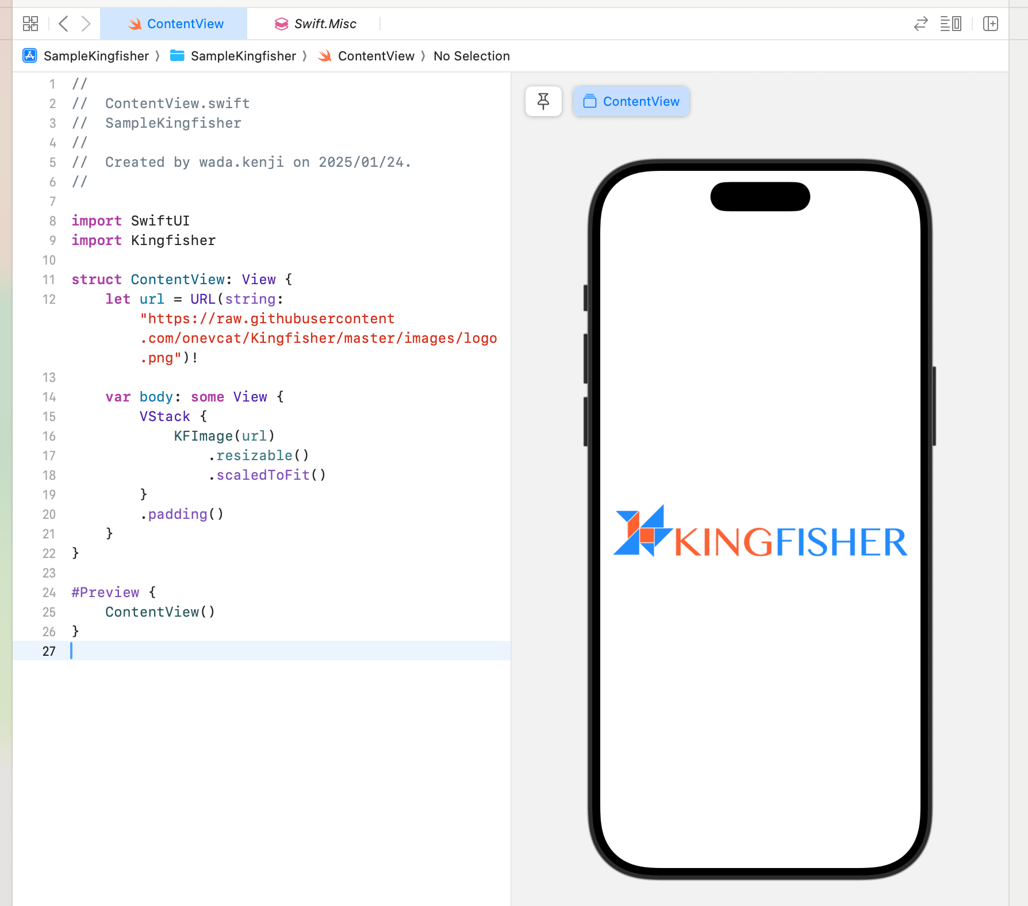Image resolution: width=1028 pixels, height=906 pixels.
Task: Click the #Preview macro line
Action: click(114, 592)
